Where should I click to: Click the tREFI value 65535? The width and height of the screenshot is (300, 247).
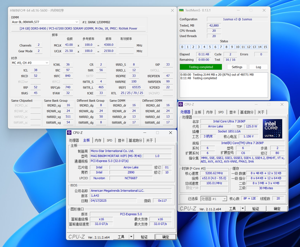click(x=136, y=87)
